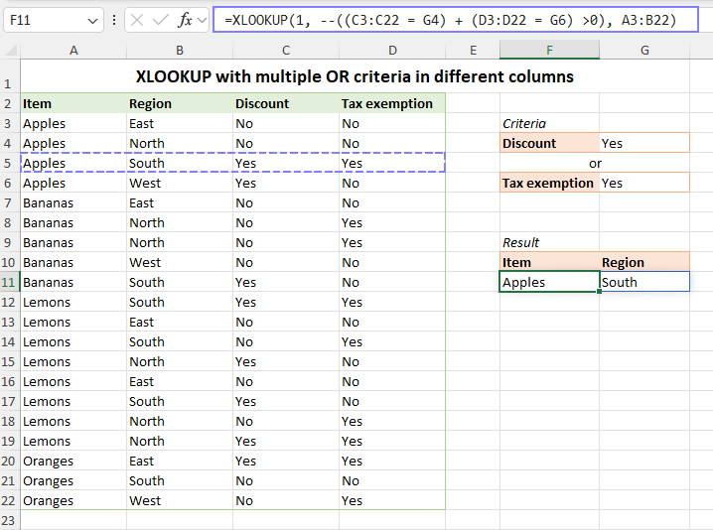
Task: Click 'Apples' cell in row 3
Action: tap(73, 124)
